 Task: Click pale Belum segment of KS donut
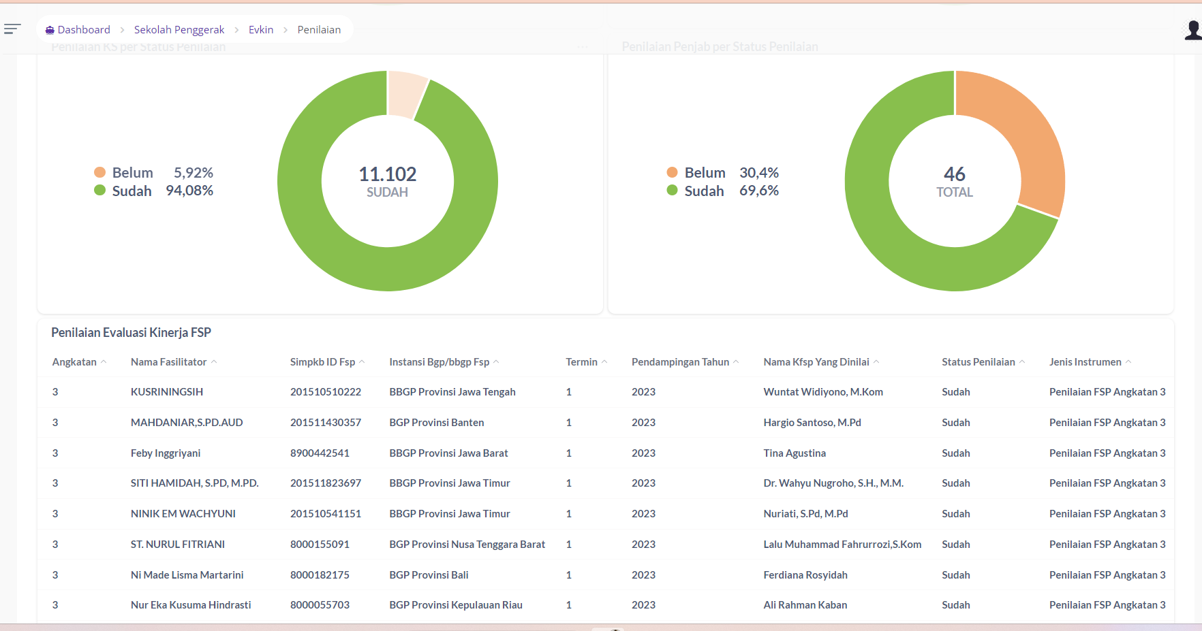click(407, 94)
